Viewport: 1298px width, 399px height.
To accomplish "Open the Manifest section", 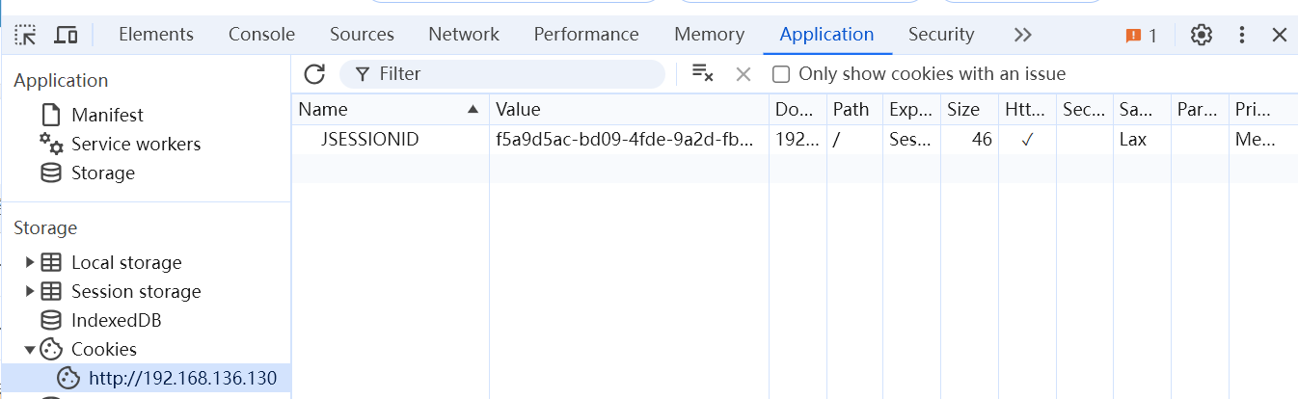I will coord(107,115).
